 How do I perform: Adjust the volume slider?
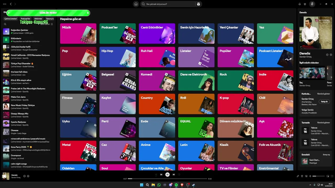[x=319, y=176]
